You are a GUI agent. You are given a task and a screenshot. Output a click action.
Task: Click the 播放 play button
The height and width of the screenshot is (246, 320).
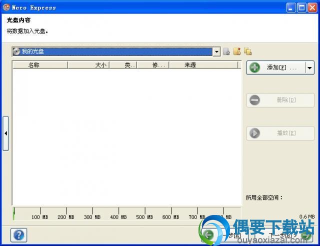(280, 133)
